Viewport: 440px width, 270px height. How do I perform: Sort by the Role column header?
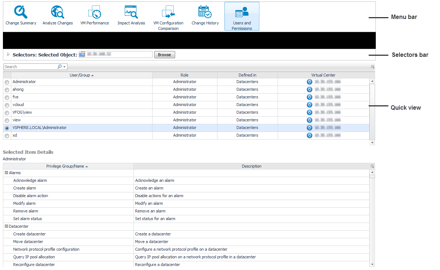click(185, 75)
